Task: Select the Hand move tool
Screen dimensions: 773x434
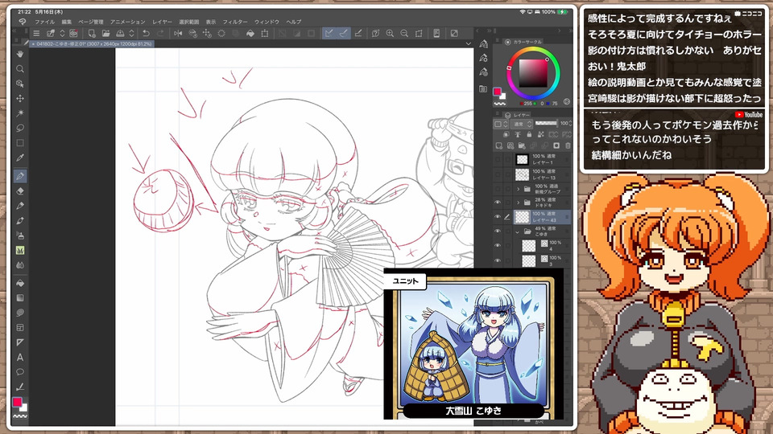Action: 19,54
